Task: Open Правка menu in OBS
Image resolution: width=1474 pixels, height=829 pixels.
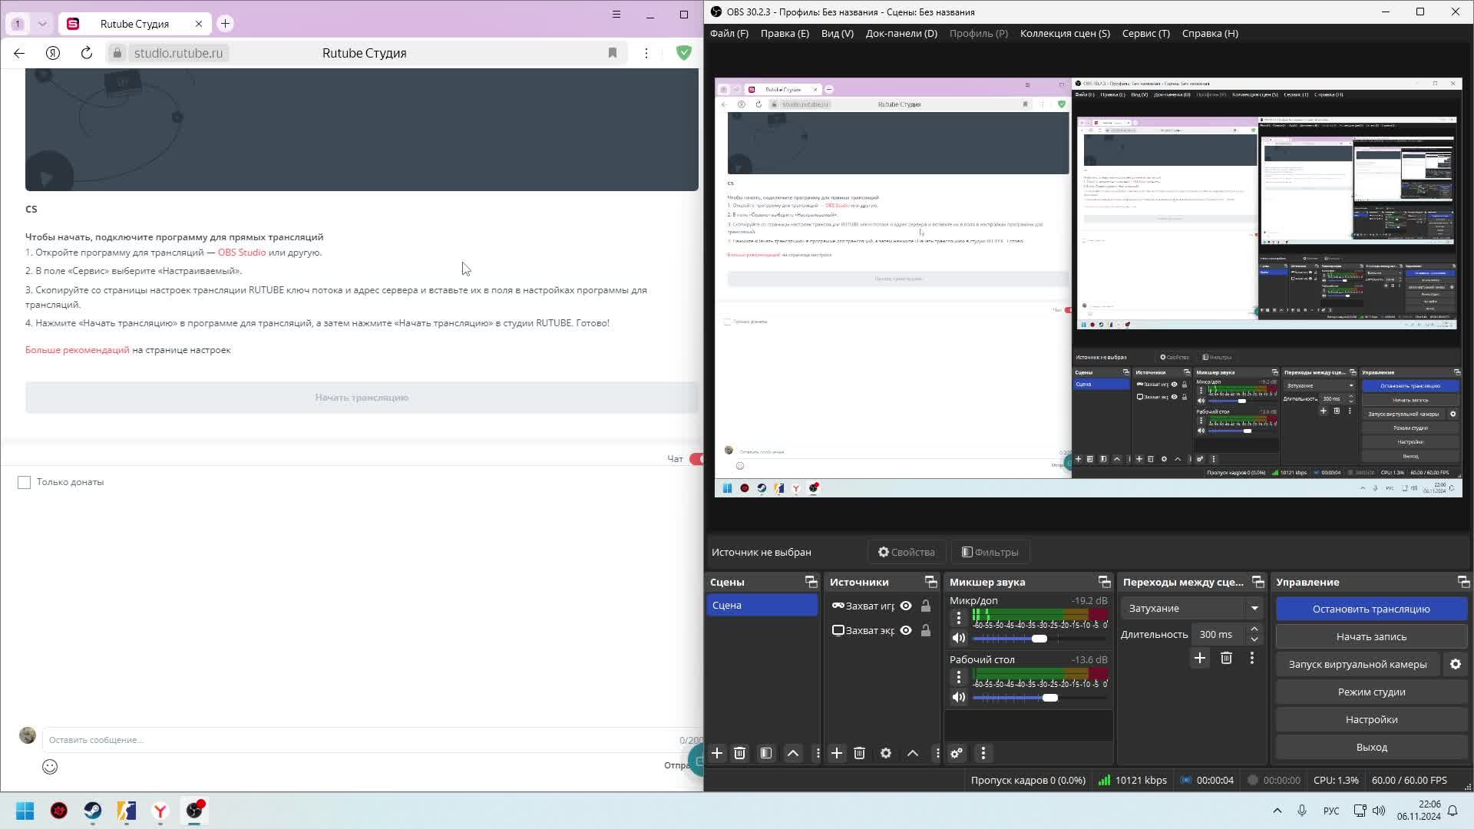Action: 785,33
